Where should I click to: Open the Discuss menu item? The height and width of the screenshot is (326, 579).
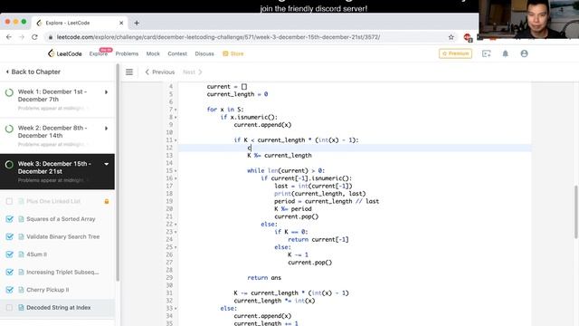point(204,53)
